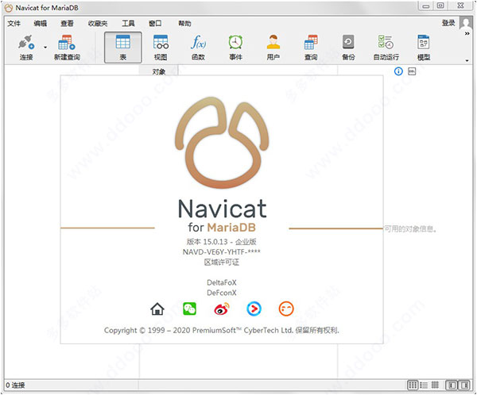Click the PremiumSoft copyright line

click(x=222, y=330)
